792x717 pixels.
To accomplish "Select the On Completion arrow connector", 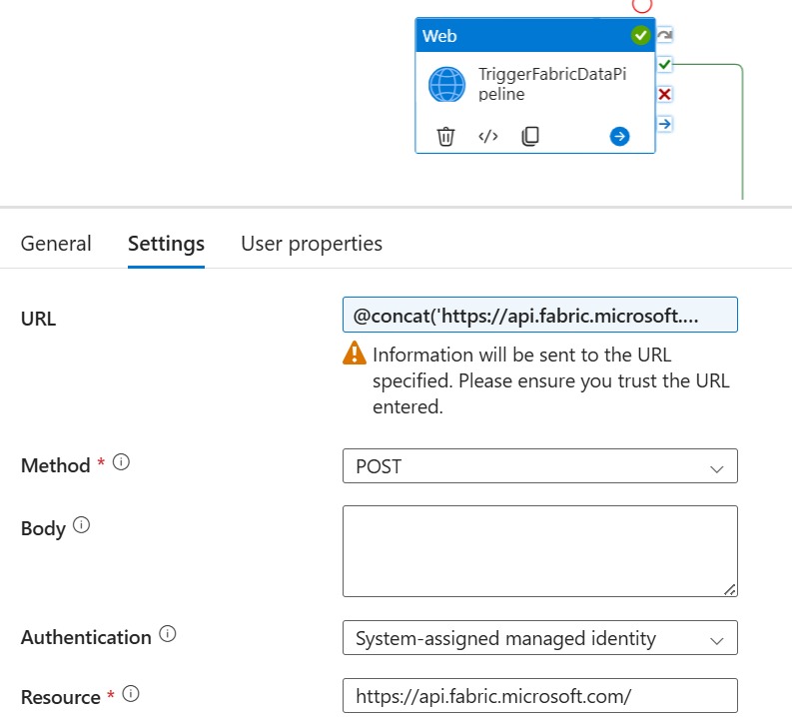I will click(665, 124).
